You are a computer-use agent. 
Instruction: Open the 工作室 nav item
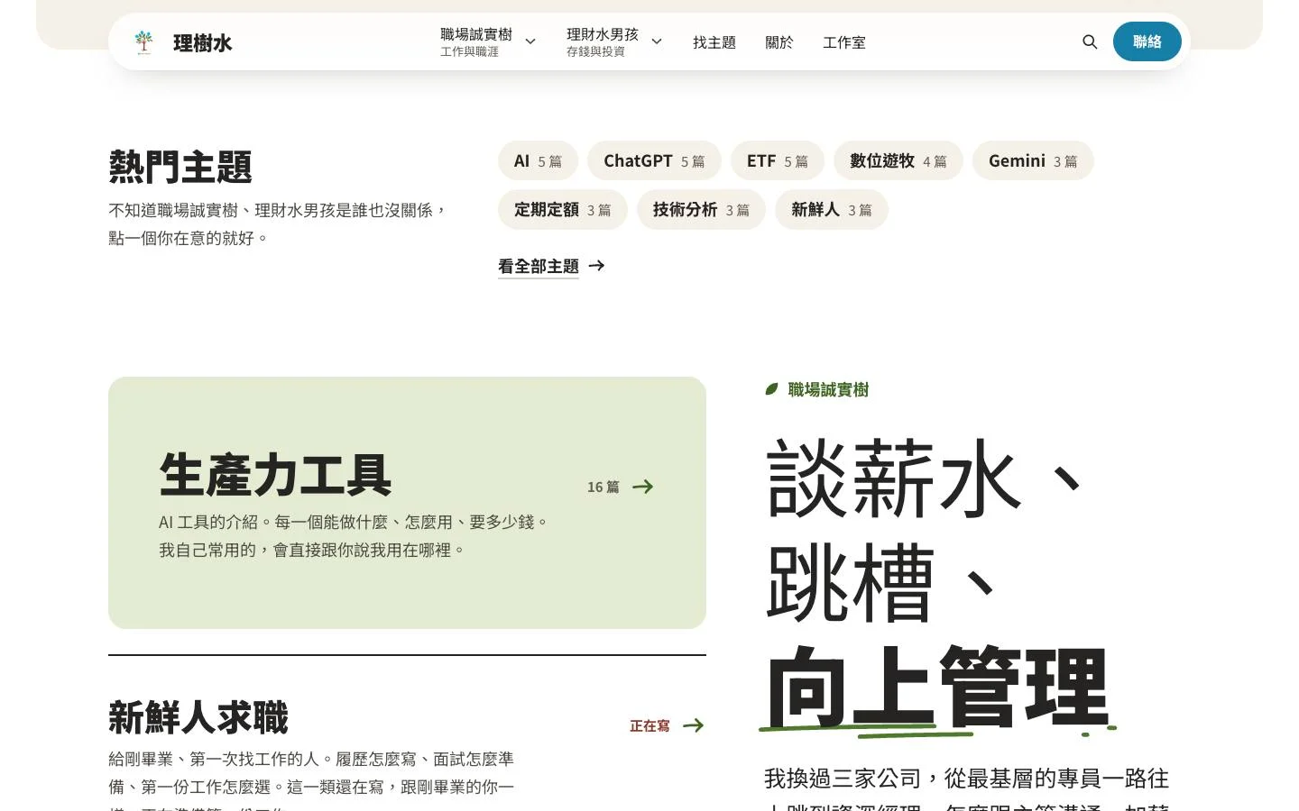[x=844, y=42]
